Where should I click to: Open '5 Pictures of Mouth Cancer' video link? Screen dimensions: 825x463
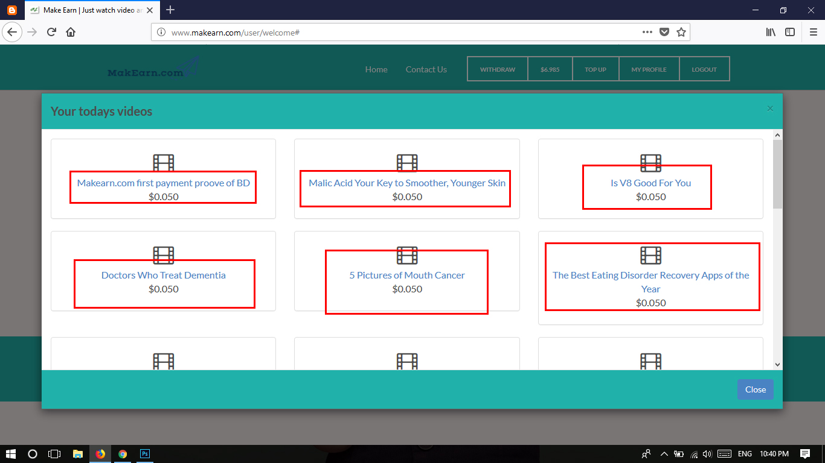pos(407,275)
